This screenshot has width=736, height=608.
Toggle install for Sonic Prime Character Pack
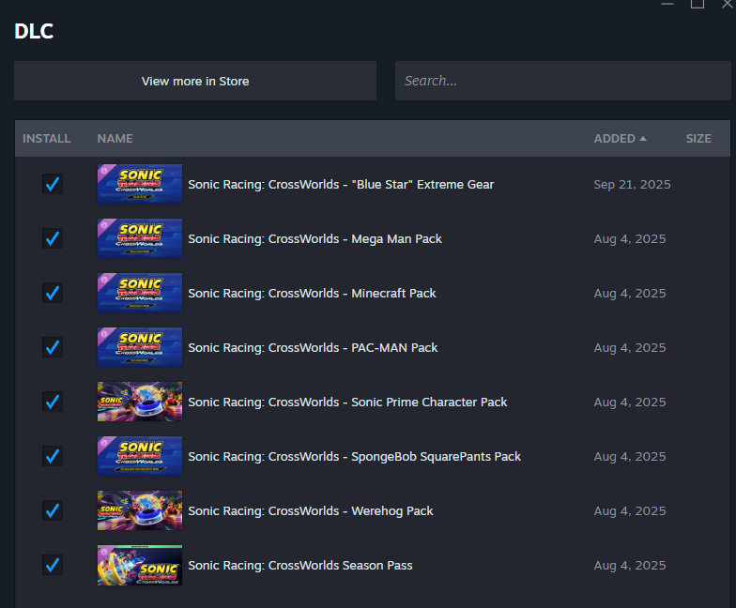click(x=53, y=402)
